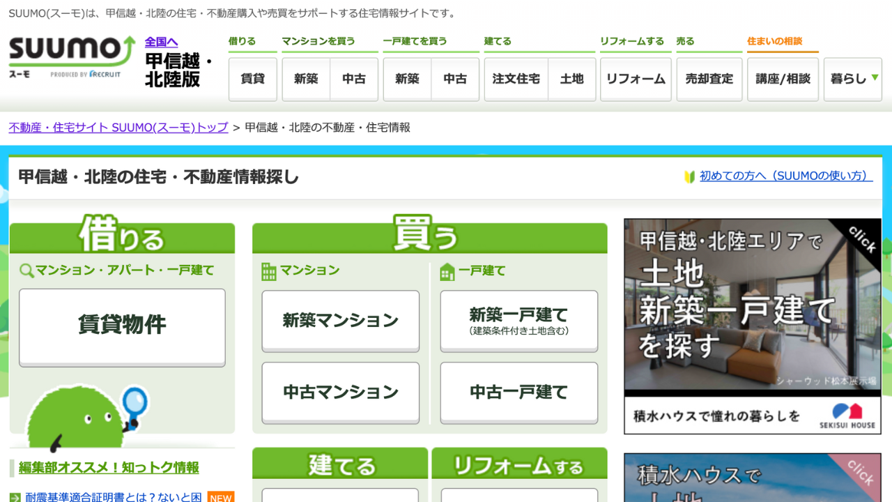Click the magnifier icon beside マンション・アパート・一戸建て
The width and height of the screenshot is (892, 502).
coord(26,271)
